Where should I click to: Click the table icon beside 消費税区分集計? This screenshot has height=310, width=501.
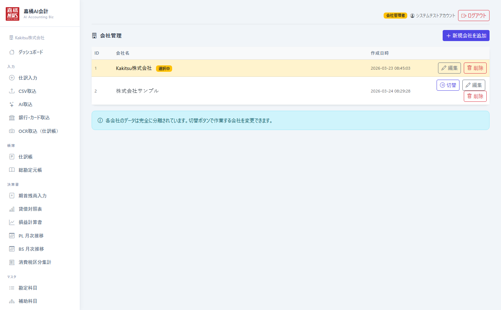(x=11, y=262)
